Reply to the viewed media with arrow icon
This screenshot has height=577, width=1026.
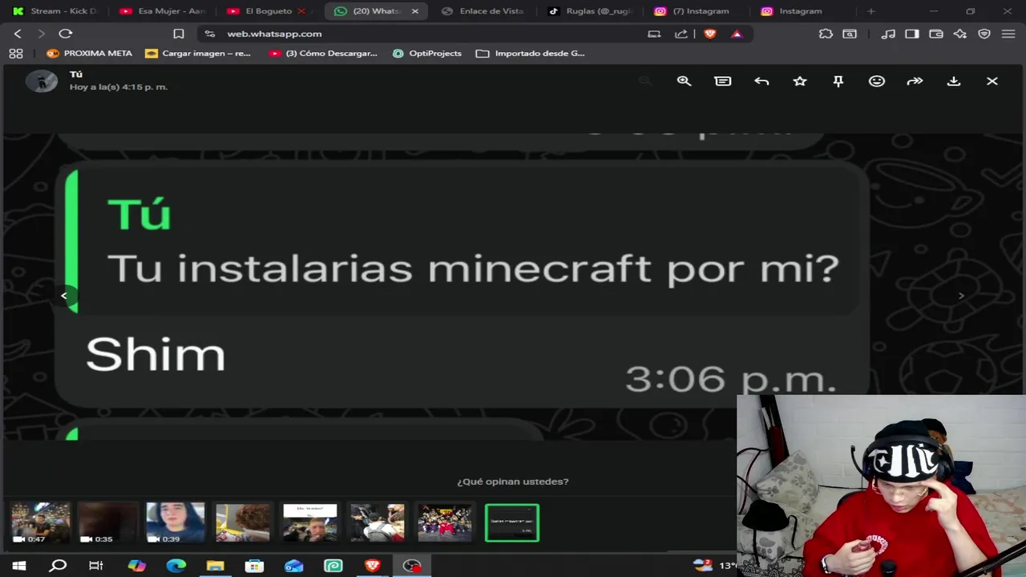tap(761, 81)
